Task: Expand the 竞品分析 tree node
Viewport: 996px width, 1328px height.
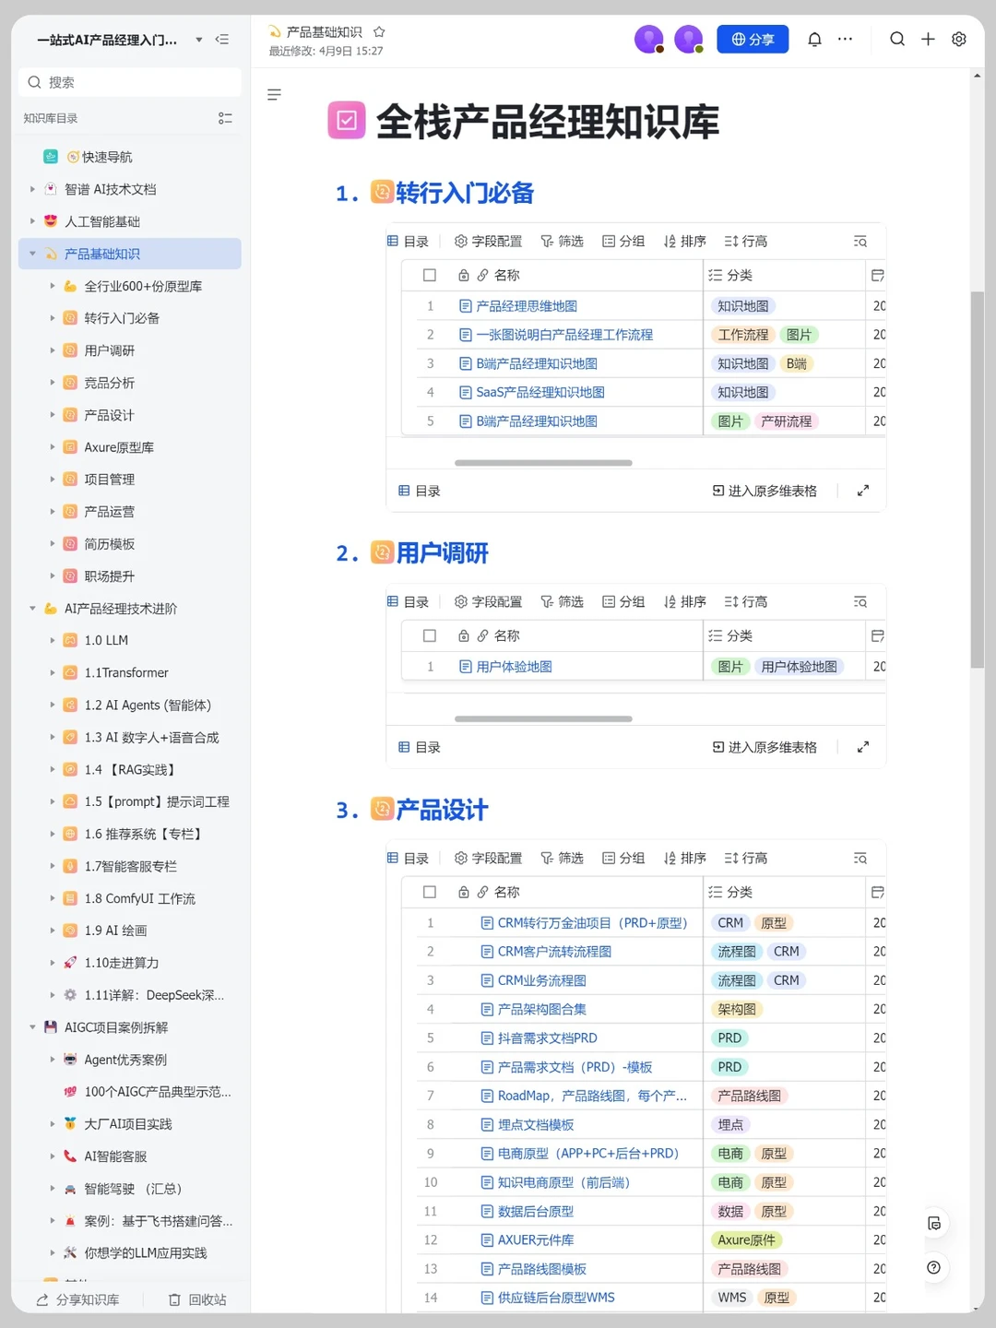Action: pos(53,383)
